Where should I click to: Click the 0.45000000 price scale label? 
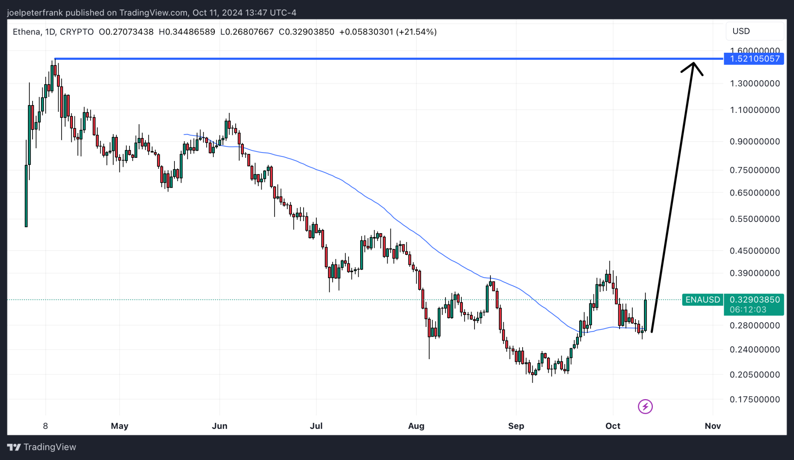[754, 251]
